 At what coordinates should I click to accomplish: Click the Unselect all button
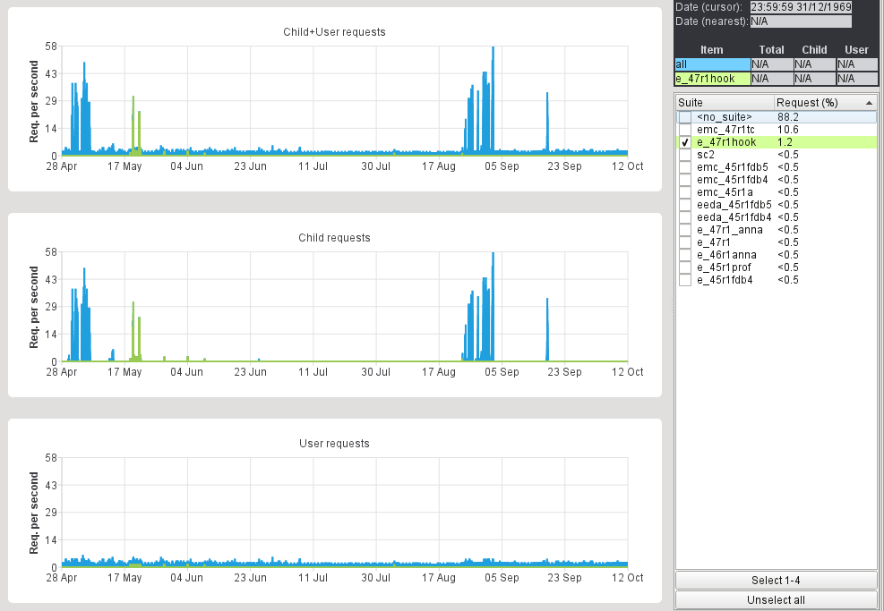coord(776,599)
